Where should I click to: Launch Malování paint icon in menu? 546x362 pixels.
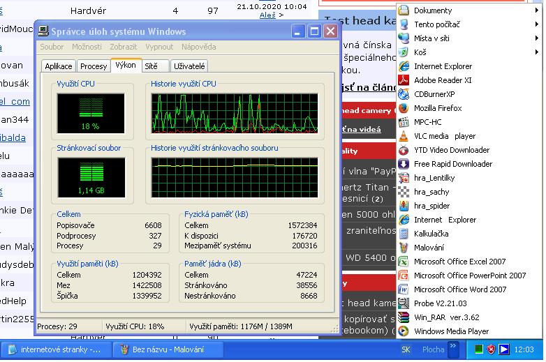(x=404, y=247)
